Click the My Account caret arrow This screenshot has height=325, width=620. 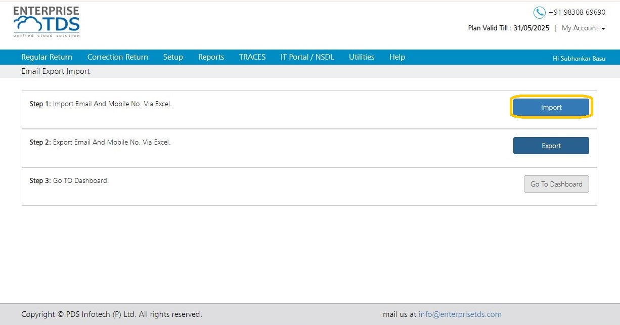click(603, 29)
